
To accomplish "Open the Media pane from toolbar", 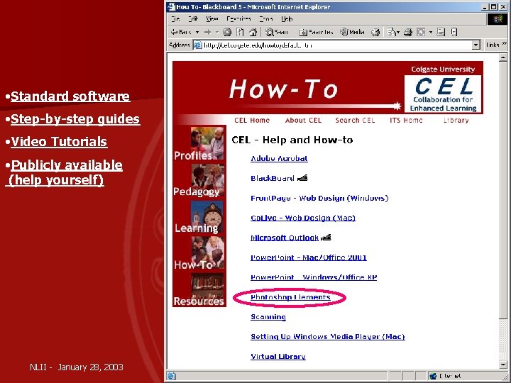I will pyautogui.click(x=352, y=32).
